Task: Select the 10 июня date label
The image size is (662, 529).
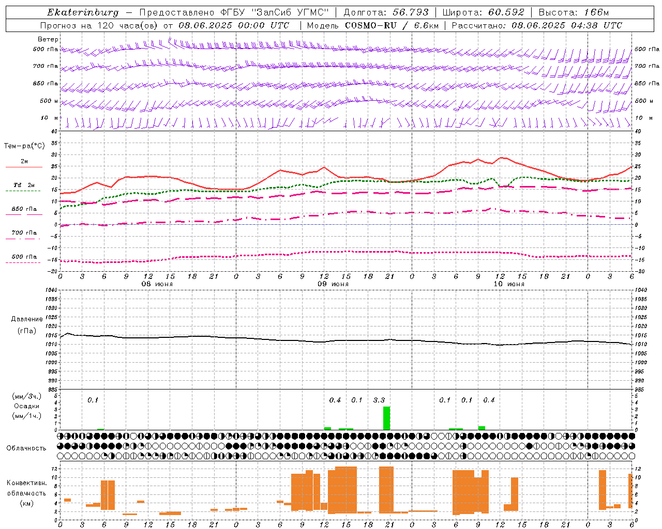Action: tap(509, 284)
